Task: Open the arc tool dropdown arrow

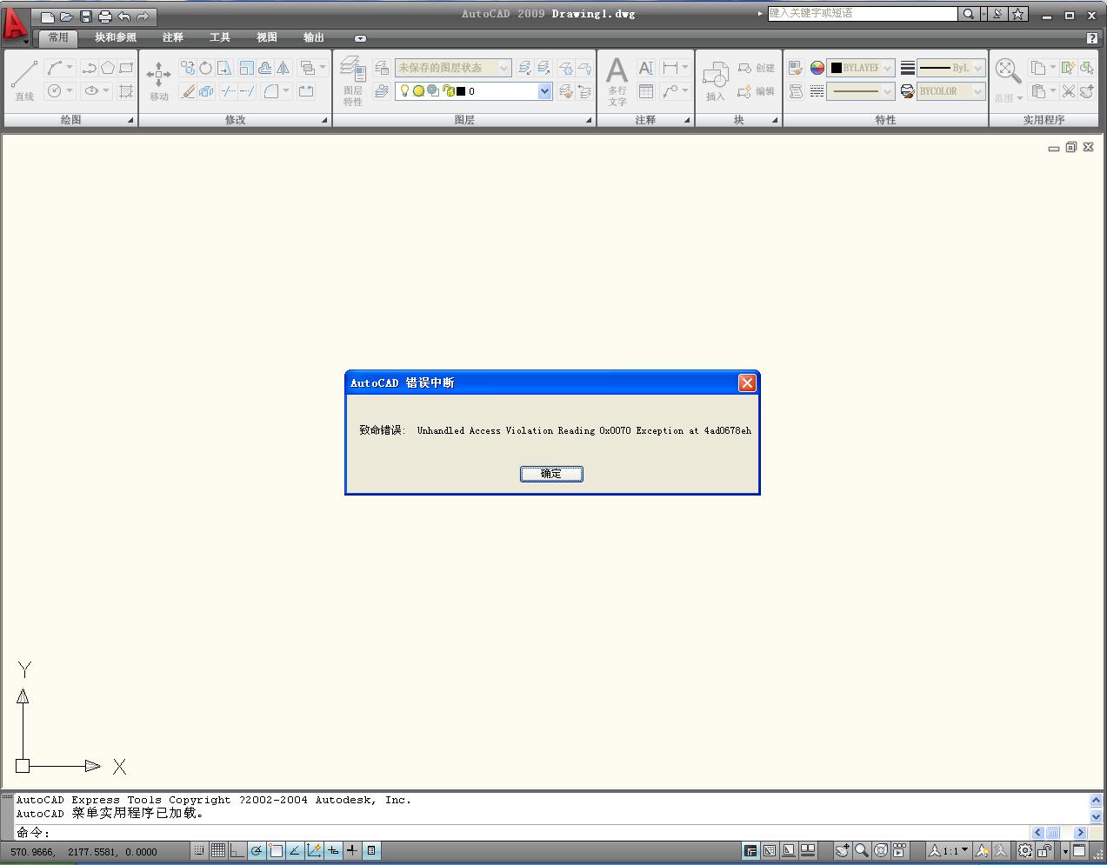Action: pyautogui.click(x=70, y=68)
